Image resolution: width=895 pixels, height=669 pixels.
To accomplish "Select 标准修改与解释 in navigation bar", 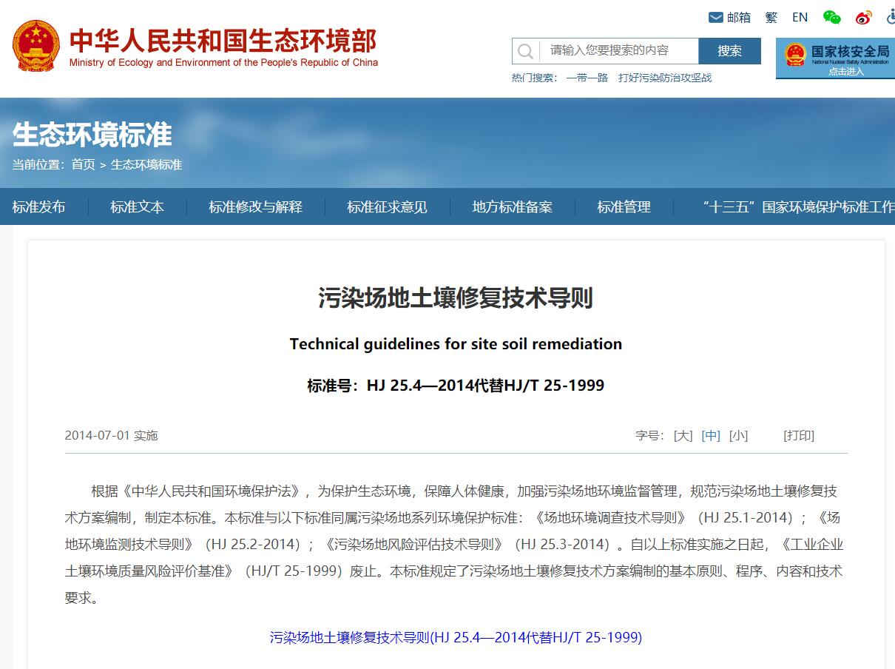I will (x=255, y=207).
